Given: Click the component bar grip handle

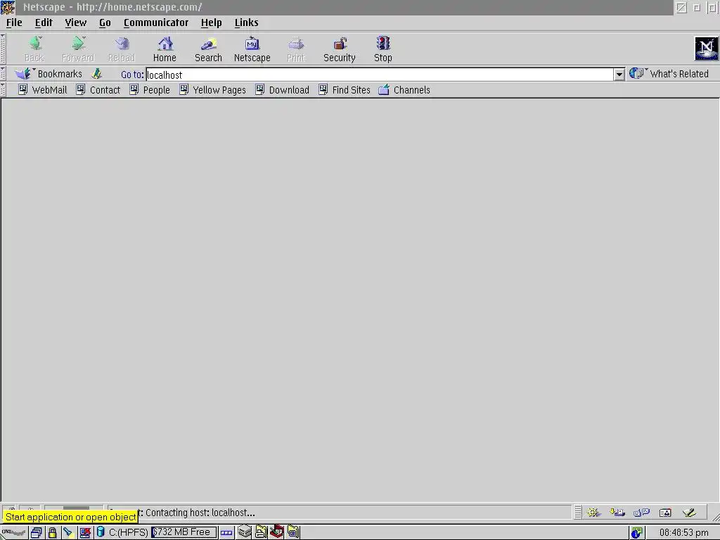Looking at the screenshot, I should click(x=578, y=512).
